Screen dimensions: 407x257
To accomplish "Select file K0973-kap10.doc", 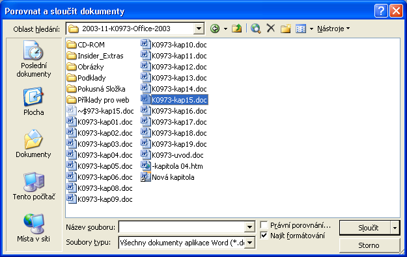I will pyautogui.click(x=174, y=45).
